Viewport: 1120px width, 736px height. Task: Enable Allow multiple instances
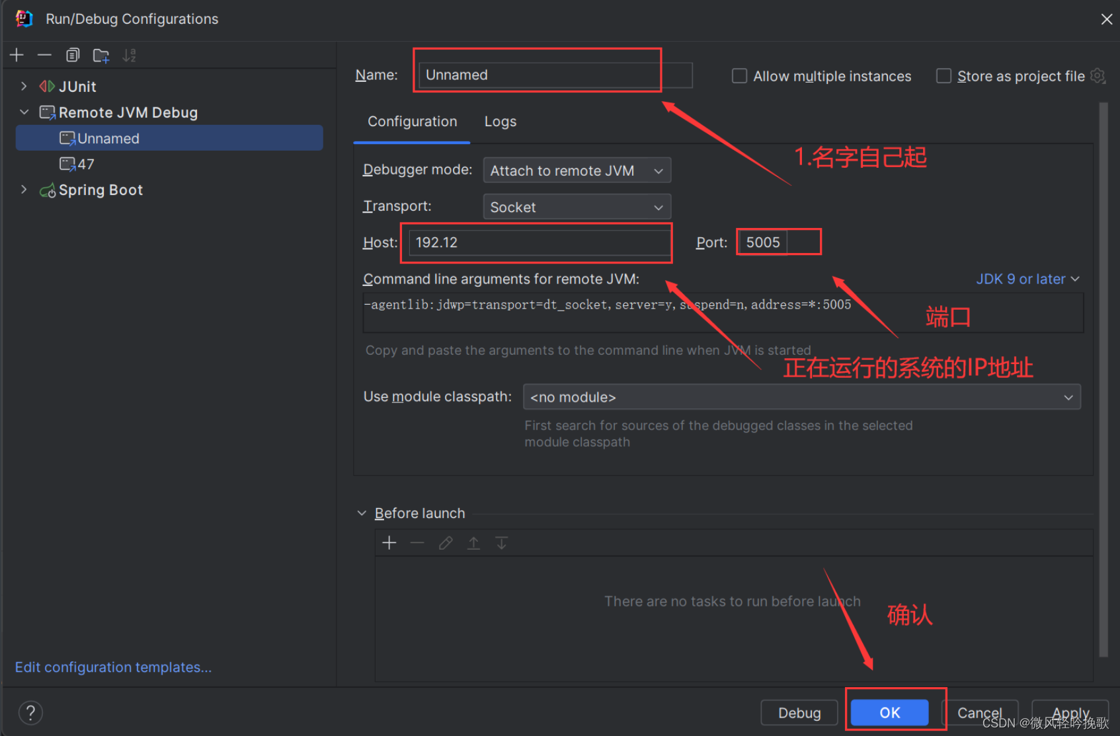pyautogui.click(x=739, y=76)
